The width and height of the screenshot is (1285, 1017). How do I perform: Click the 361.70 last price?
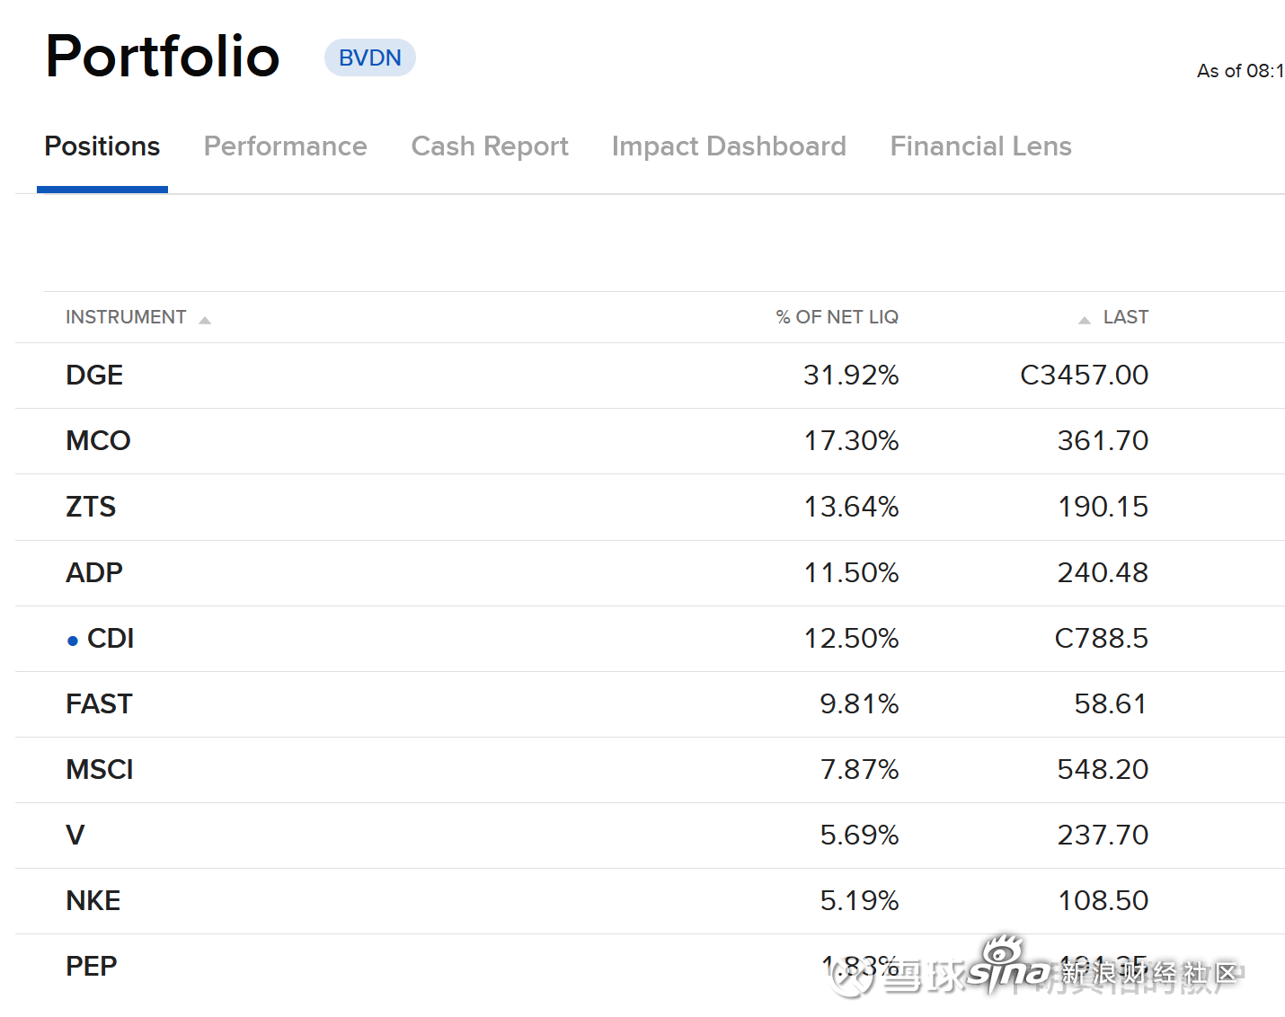pos(1103,441)
